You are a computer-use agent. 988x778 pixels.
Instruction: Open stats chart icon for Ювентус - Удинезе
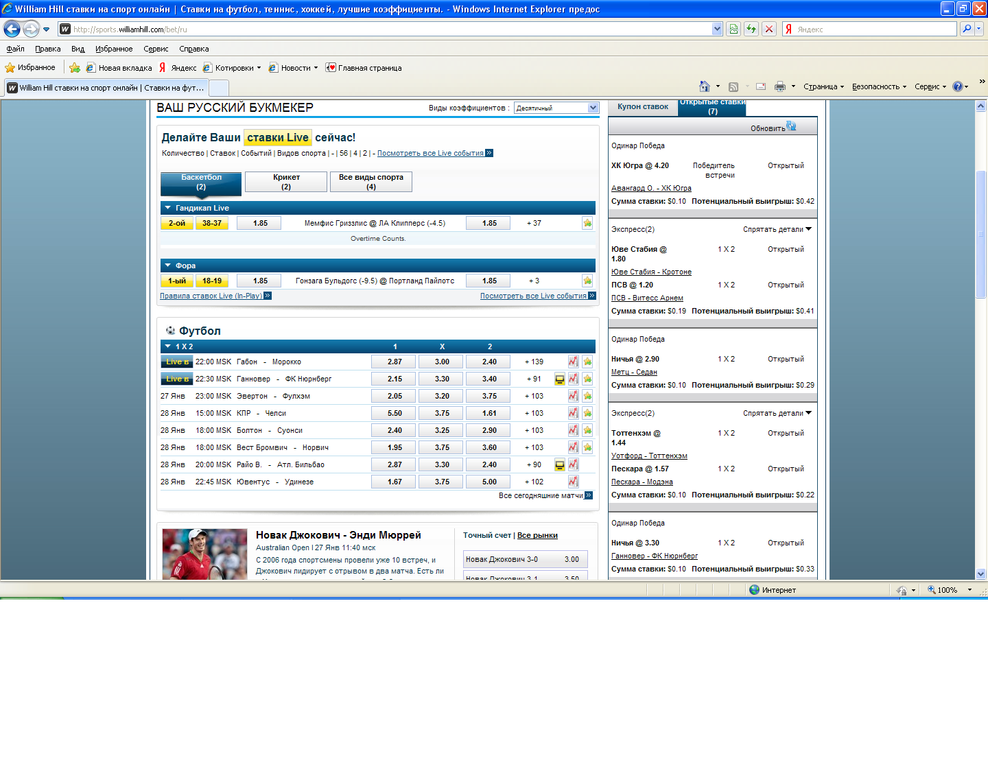(573, 482)
